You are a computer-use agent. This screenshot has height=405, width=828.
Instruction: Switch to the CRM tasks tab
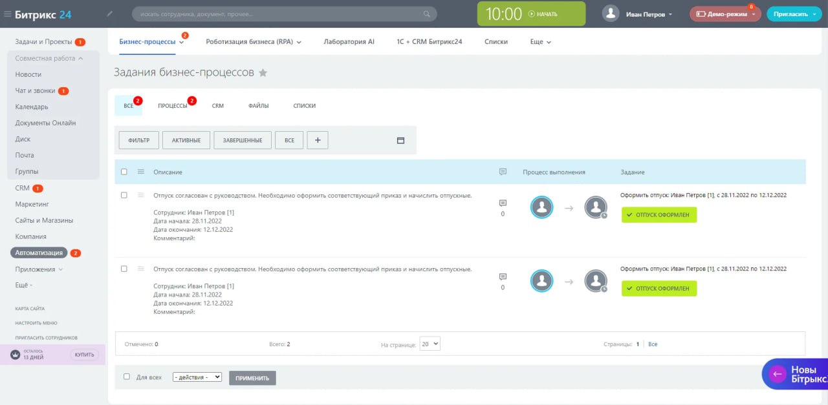click(x=218, y=105)
